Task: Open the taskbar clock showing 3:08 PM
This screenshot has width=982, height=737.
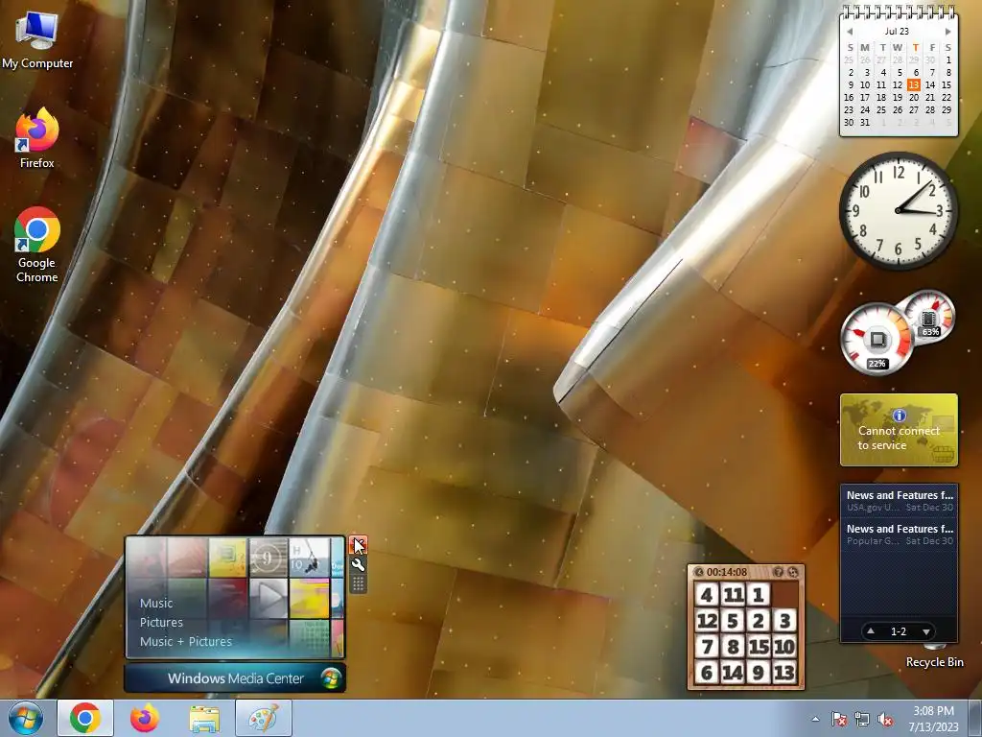Action: coord(934,719)
